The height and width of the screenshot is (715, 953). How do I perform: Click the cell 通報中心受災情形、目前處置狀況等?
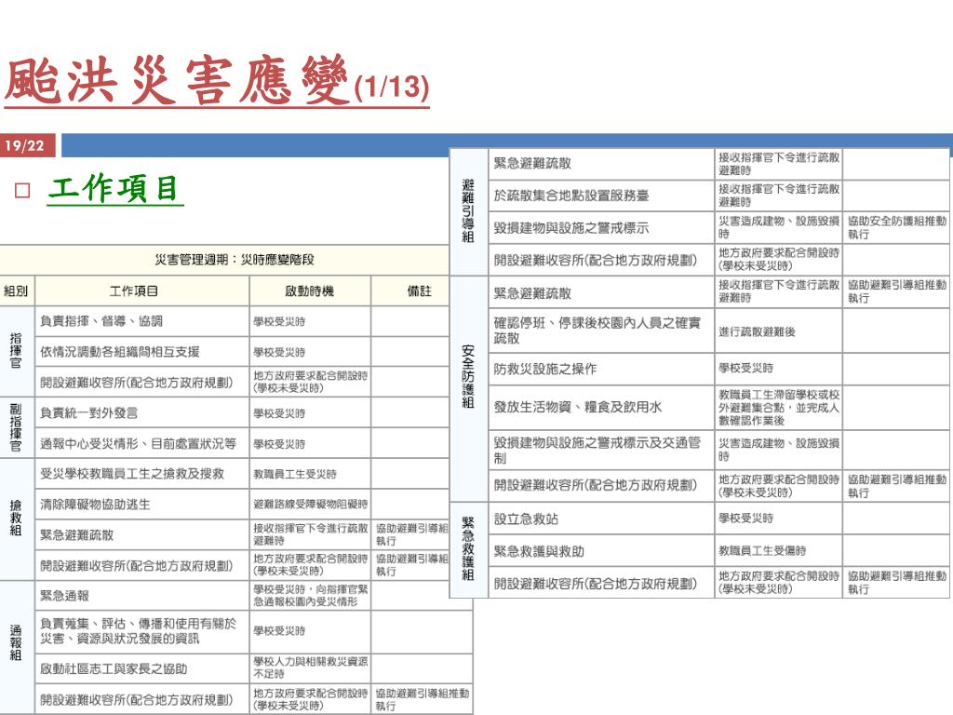coord(142,443)
